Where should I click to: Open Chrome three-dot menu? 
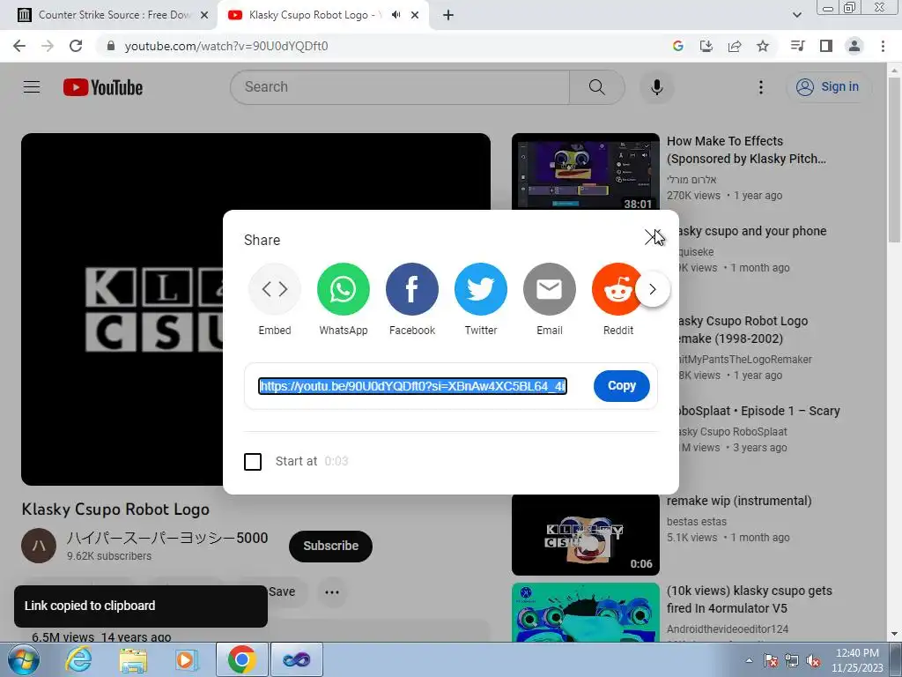[x=883, y=46]
